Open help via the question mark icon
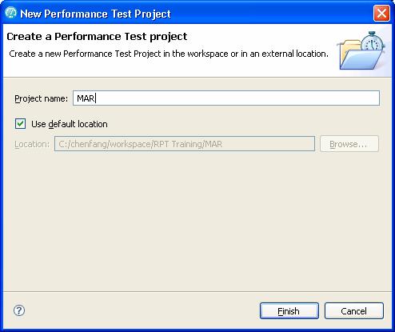 click(19, 310)
